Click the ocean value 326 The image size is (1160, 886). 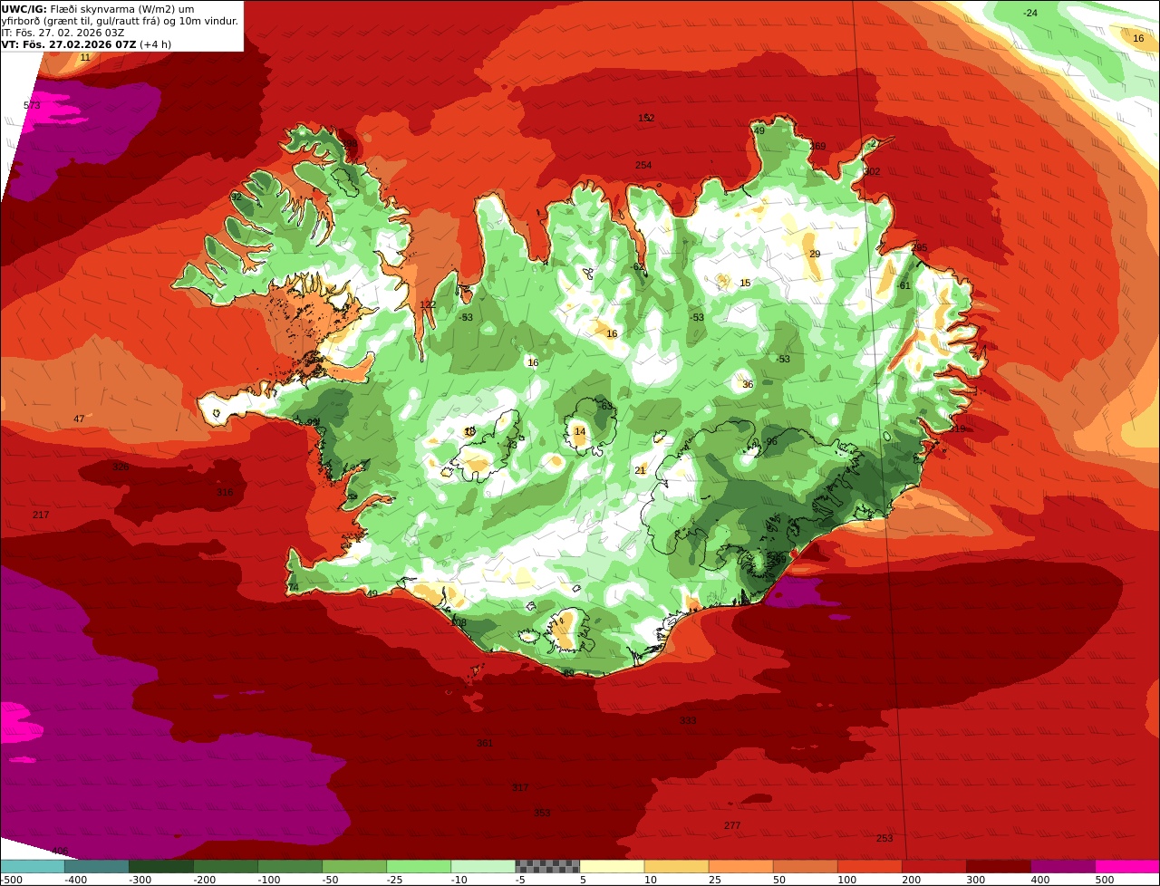coord(120,467)
